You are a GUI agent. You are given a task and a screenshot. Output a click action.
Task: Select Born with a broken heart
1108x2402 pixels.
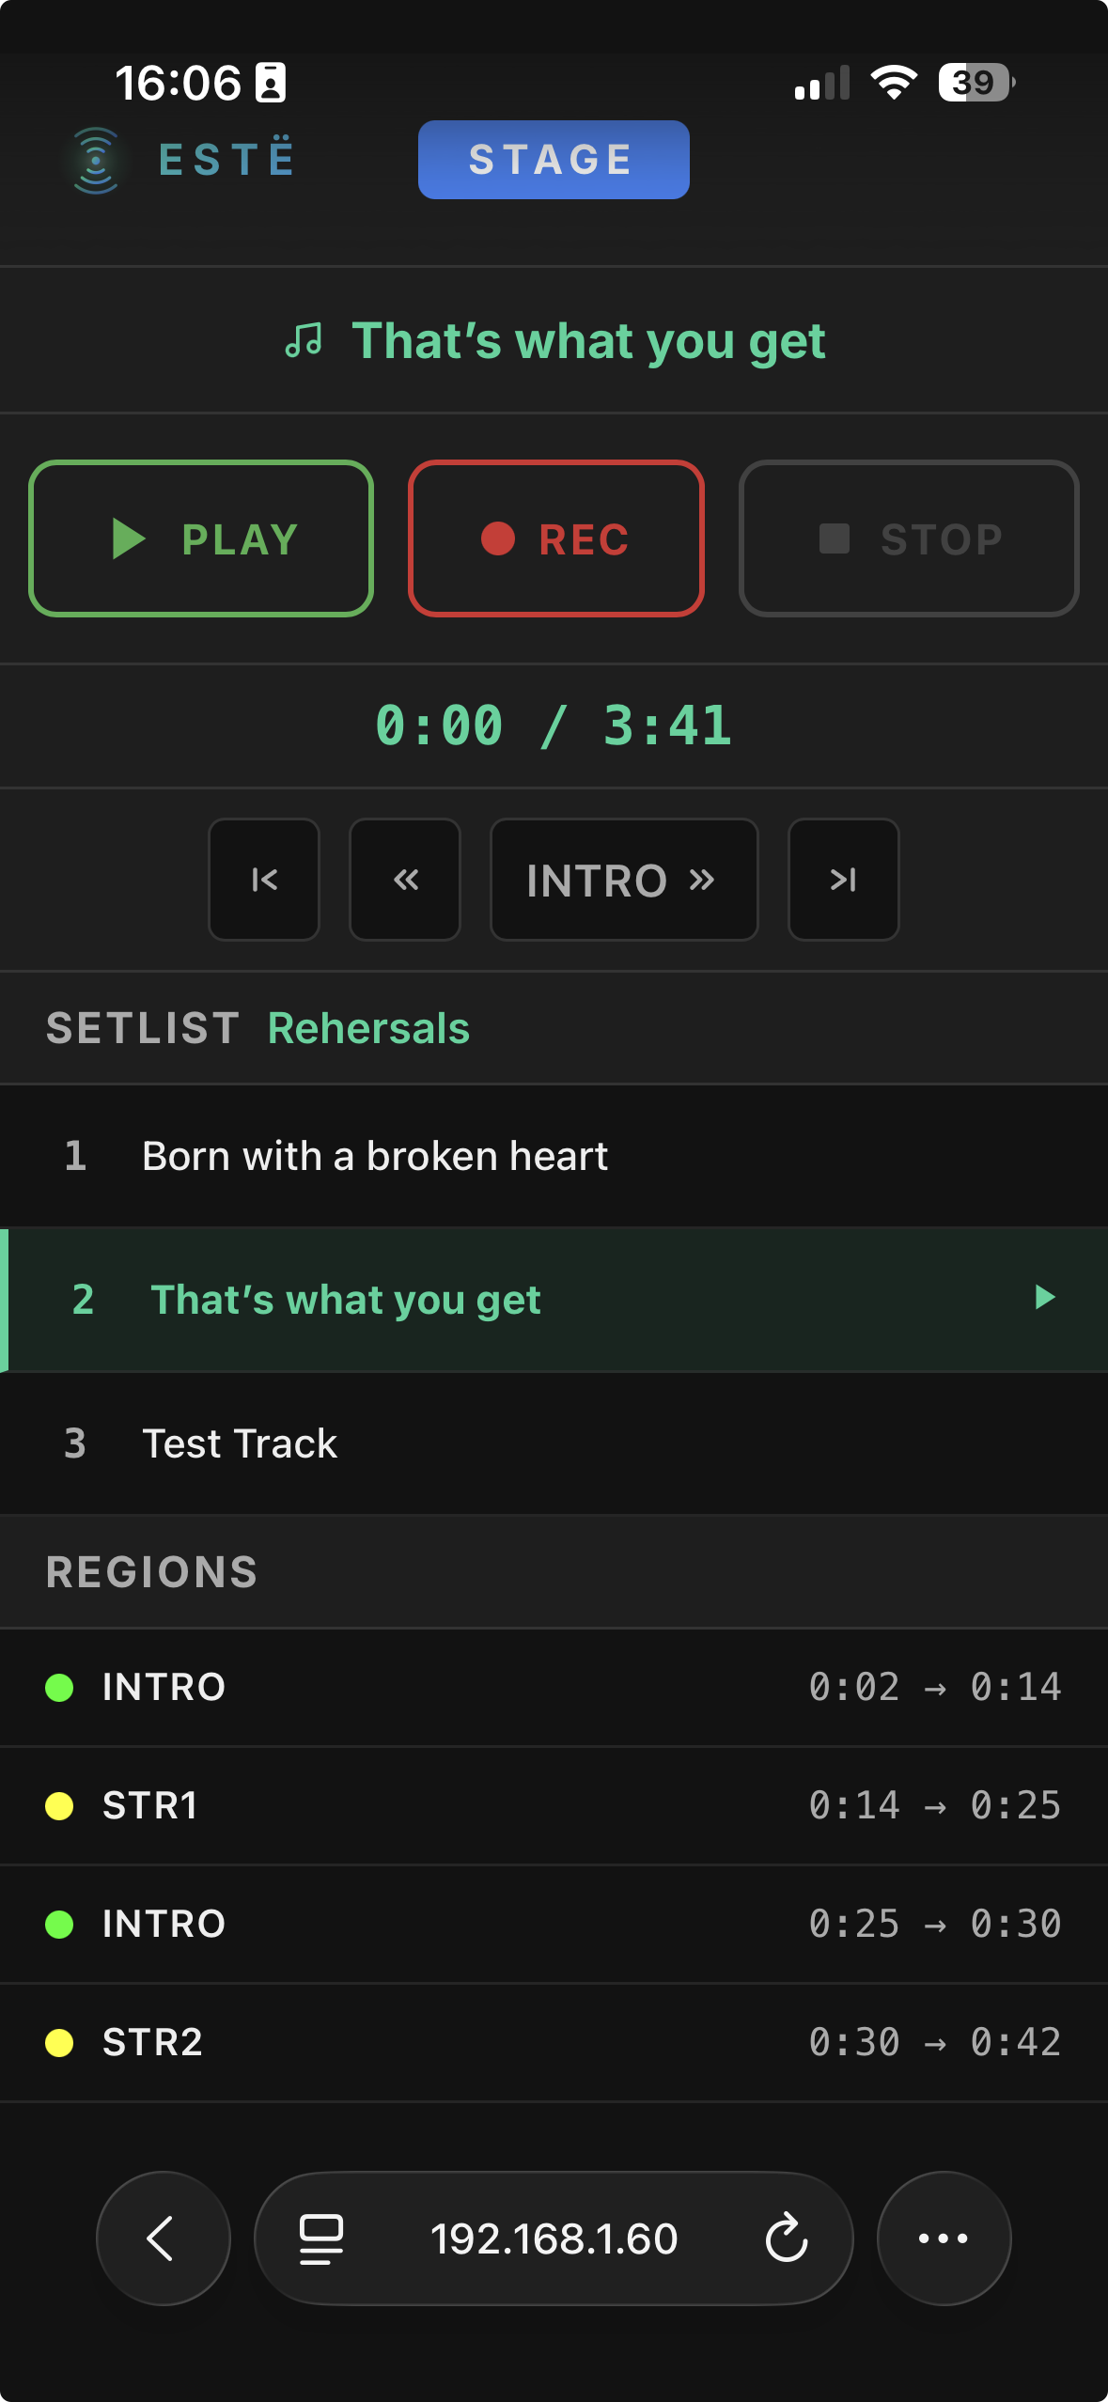point(374,1155)
